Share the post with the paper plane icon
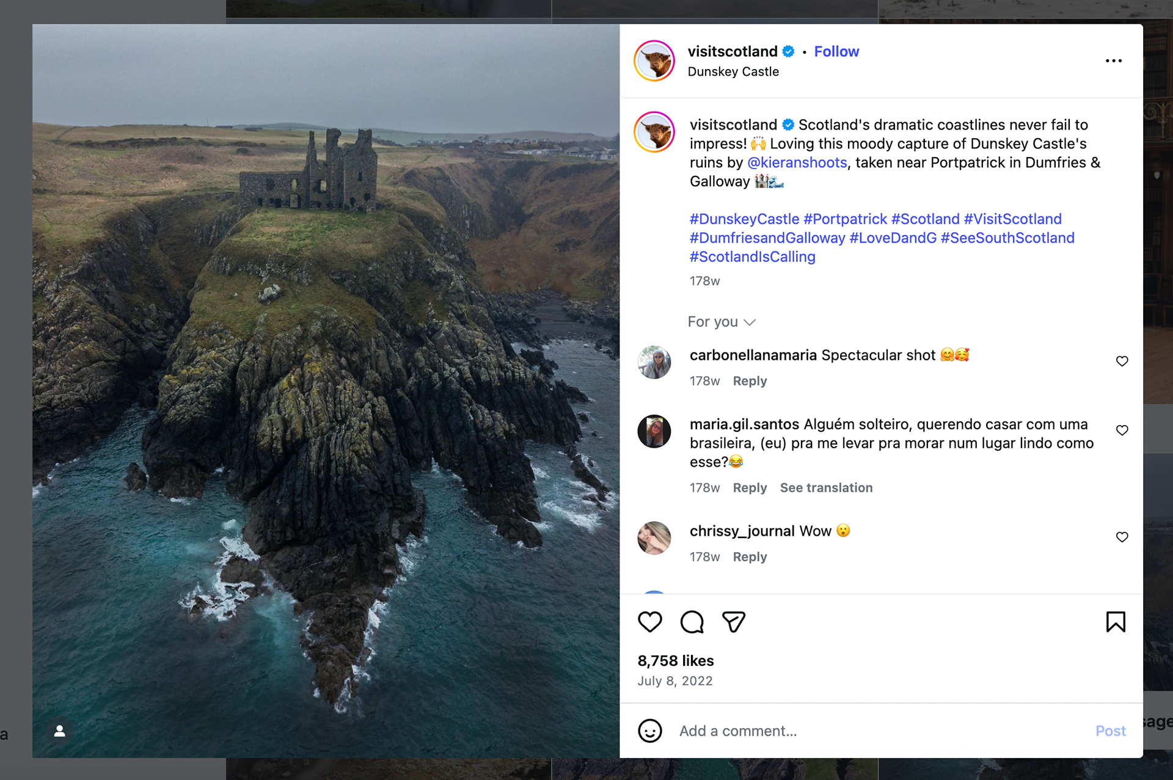This screenshot has height=780, width=1173. point(733,622)
